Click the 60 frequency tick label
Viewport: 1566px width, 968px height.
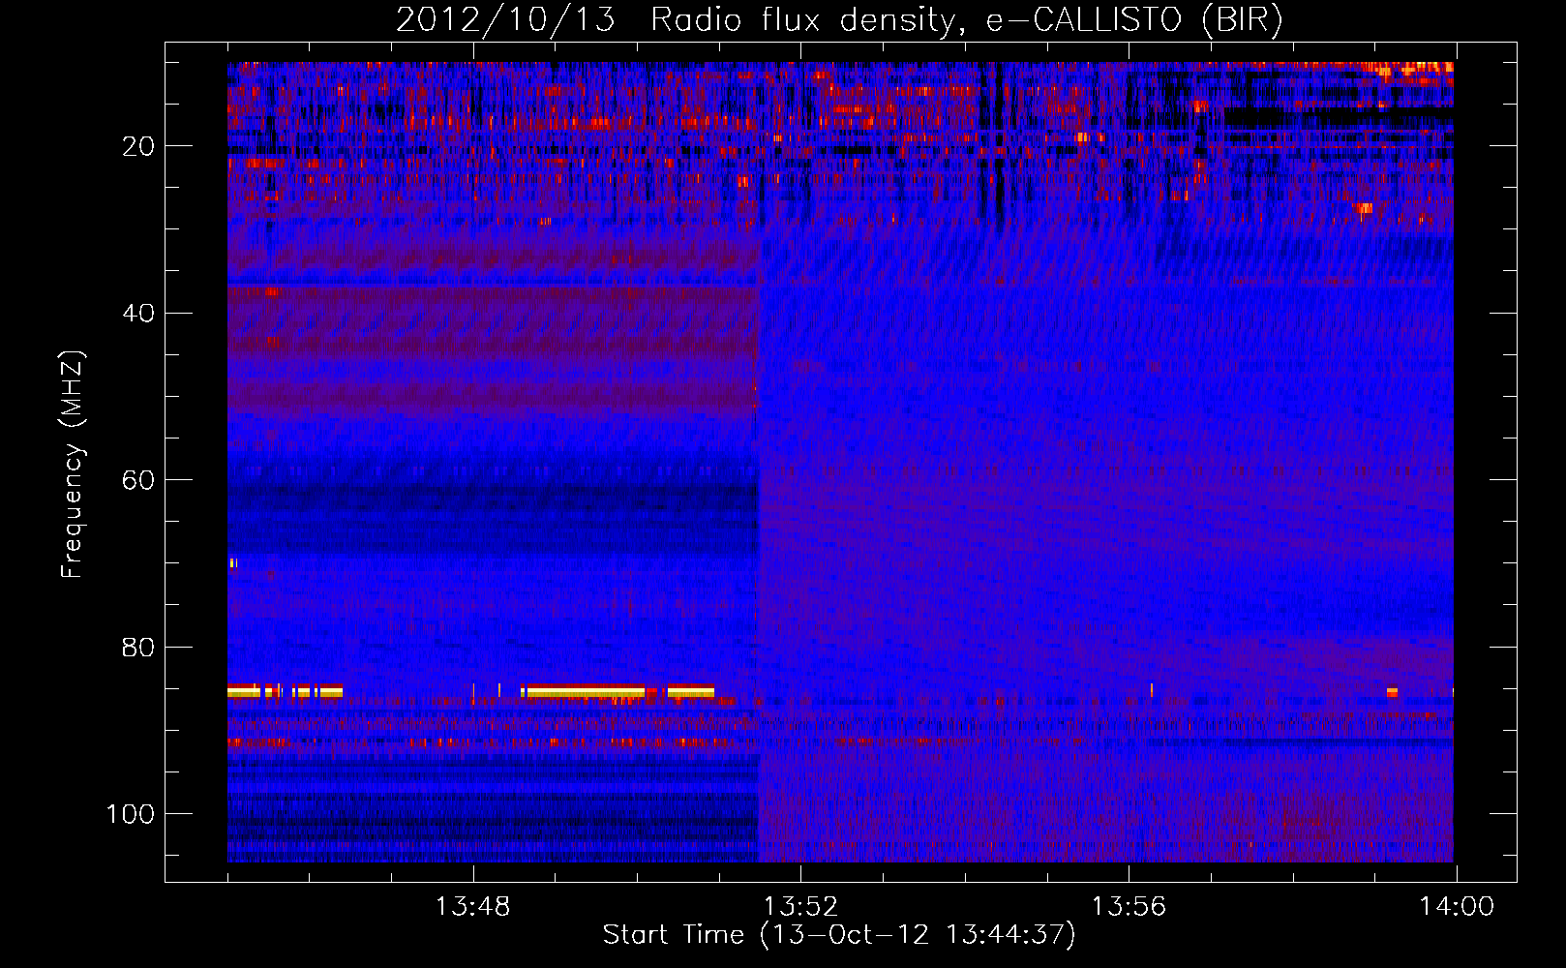pos(138,480)
